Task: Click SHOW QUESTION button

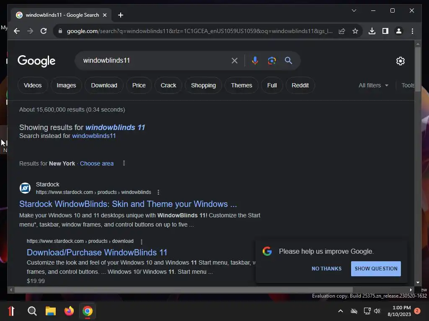Action: (x=376, y=269)
